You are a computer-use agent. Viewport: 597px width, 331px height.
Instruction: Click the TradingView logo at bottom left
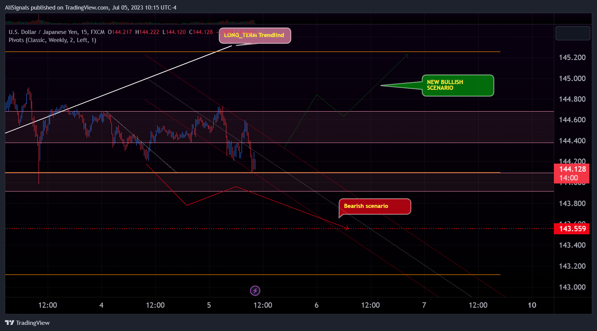click(27, 323)
